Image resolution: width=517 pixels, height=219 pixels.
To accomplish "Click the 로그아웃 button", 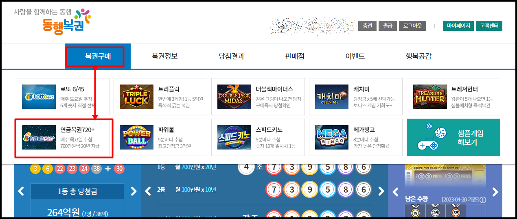I will click(x=412, y=26).
